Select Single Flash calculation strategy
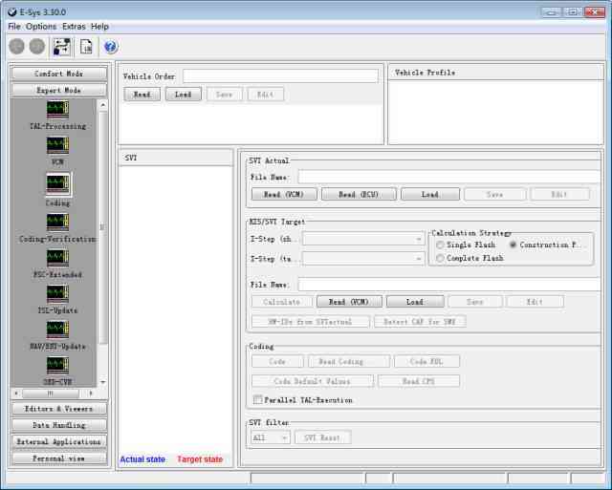The width and height of the screenshot is (612, 490). 440,245
